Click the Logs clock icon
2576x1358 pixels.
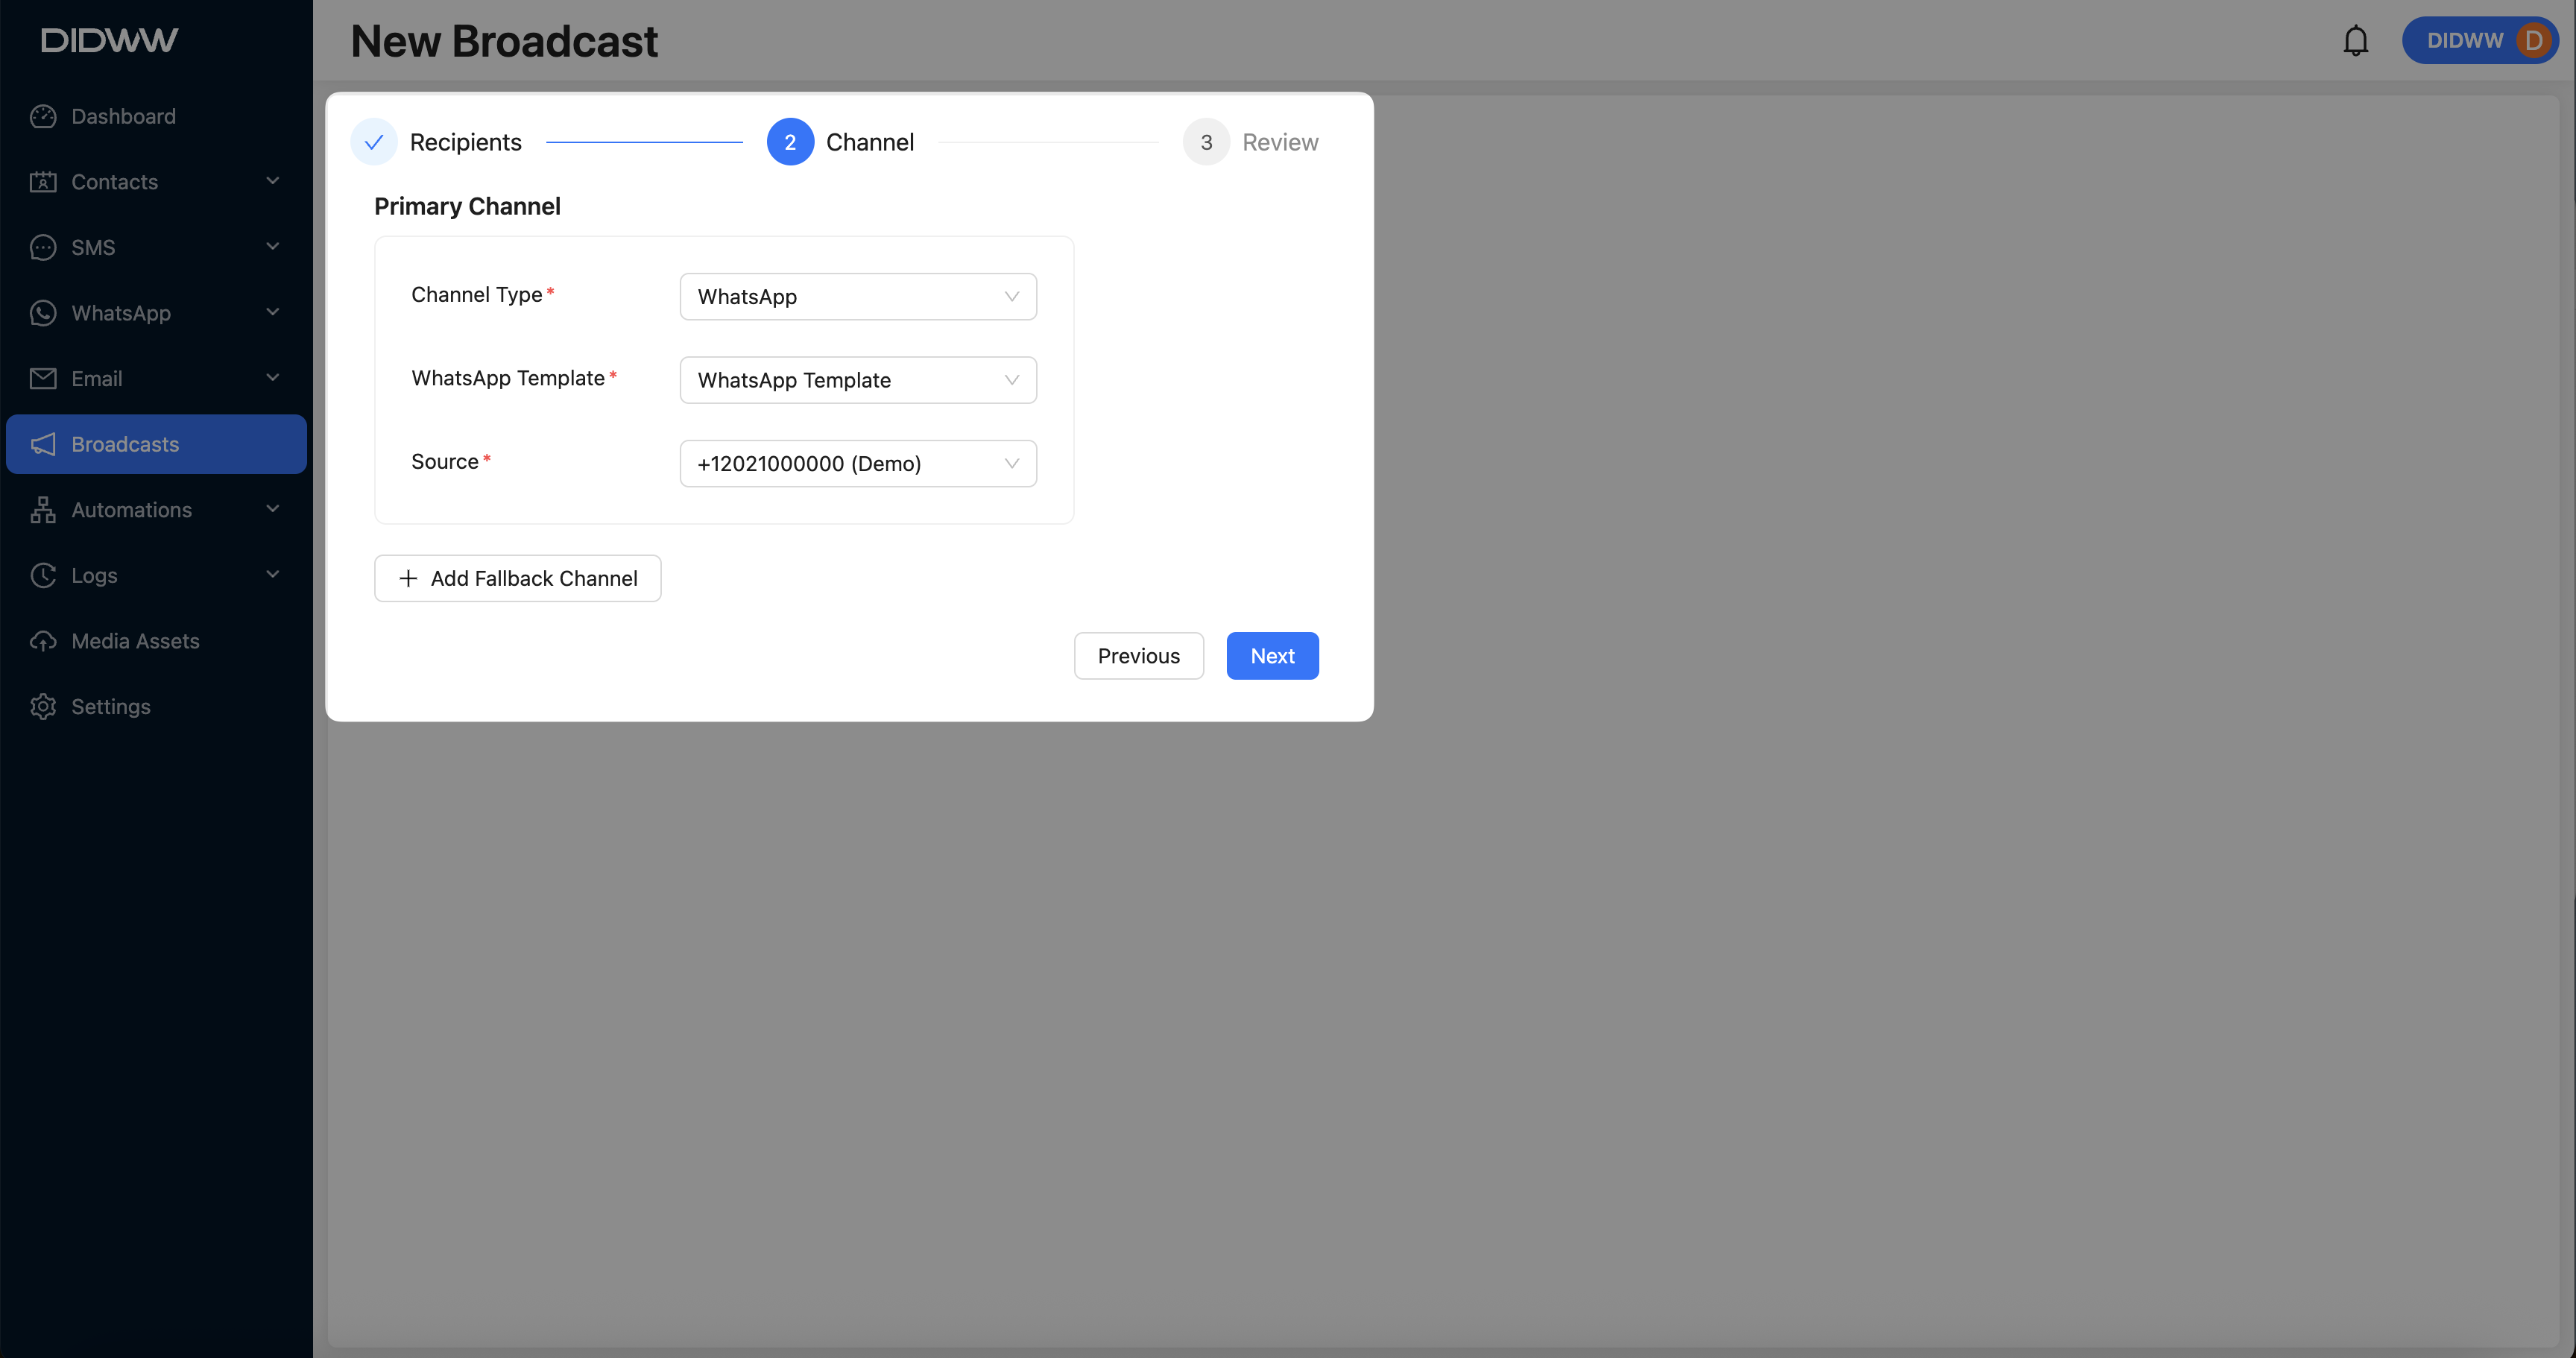click(43, 575)
